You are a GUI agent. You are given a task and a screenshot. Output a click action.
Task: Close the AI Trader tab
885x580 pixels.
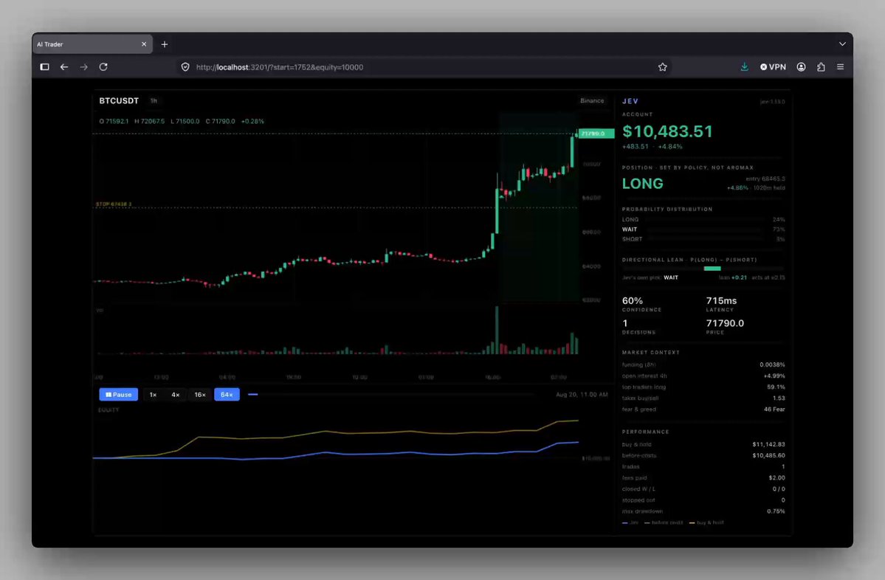[x=144, y=44]
